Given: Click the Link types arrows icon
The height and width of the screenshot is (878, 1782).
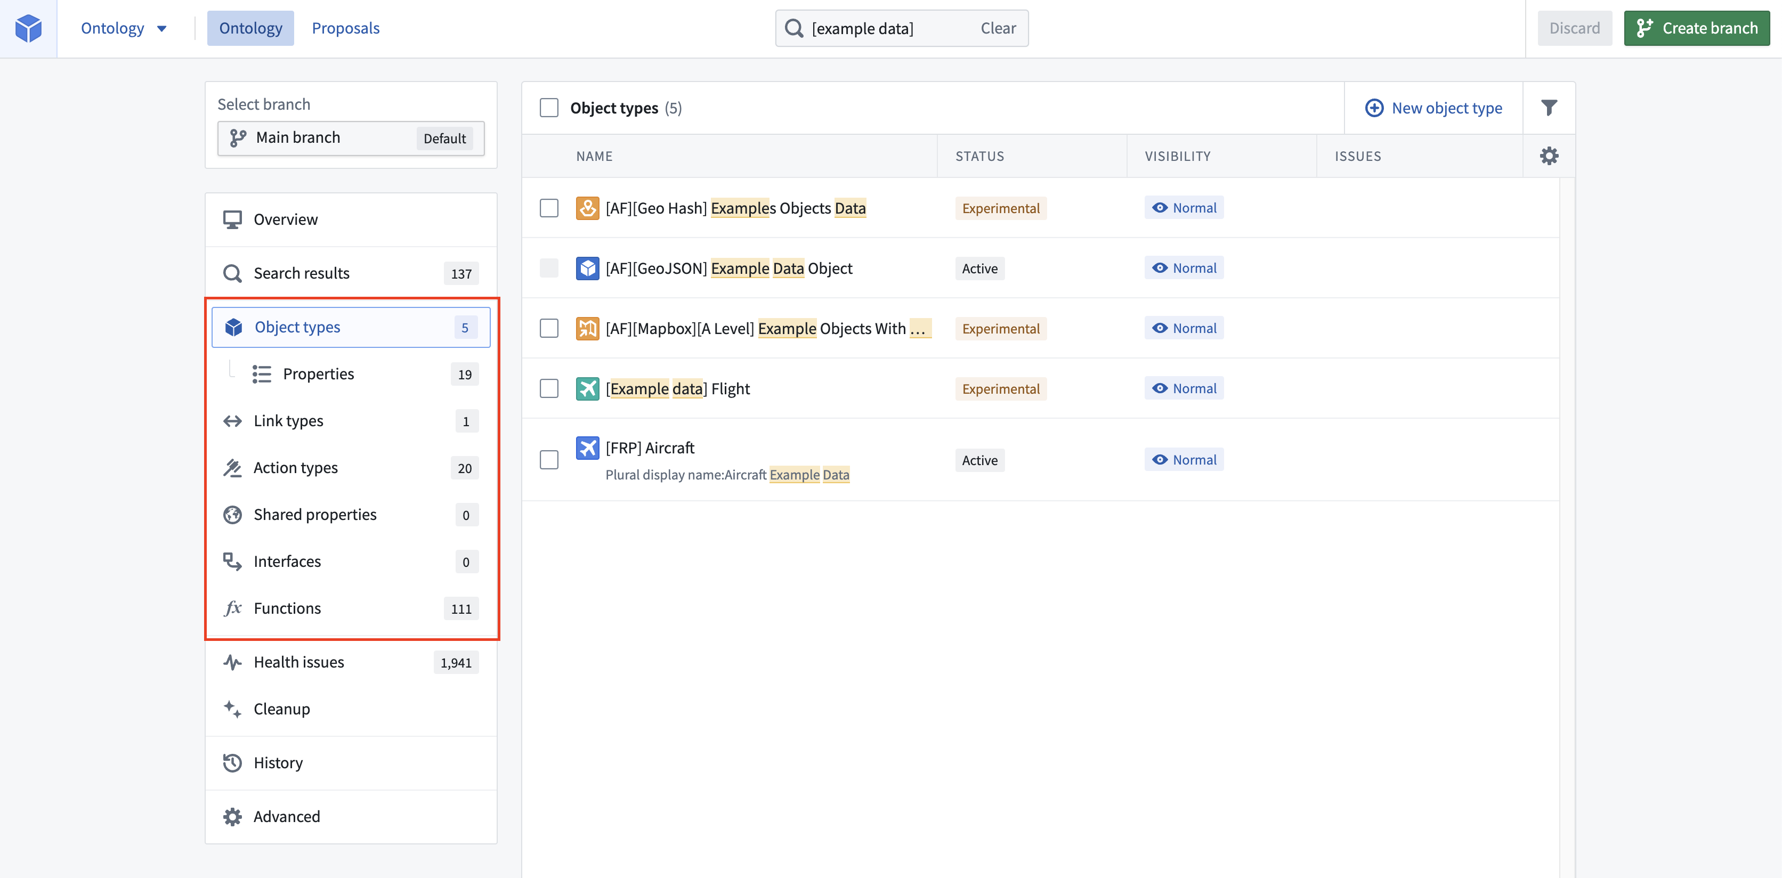Looking at the screenshot, I should coord(232,421).
